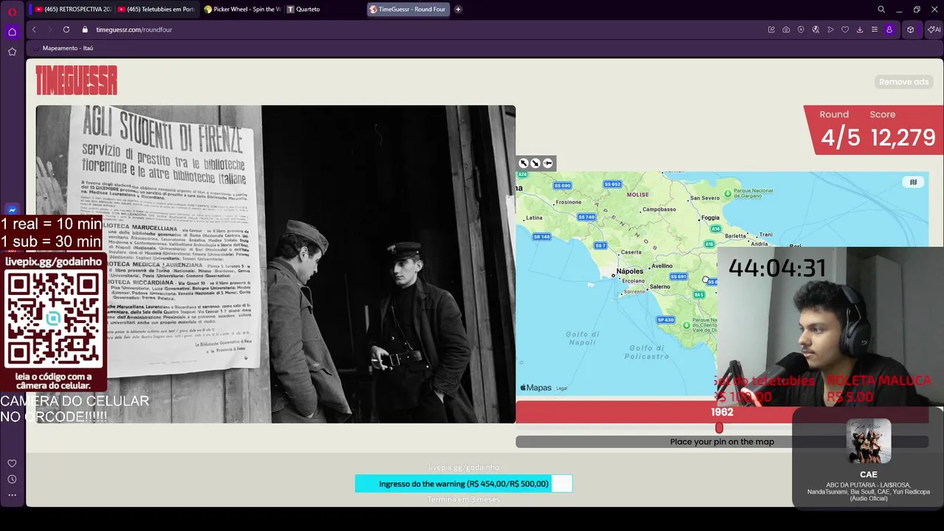Click the MOLISE region label
The image size is (944, 531).
(x=638, y=195)
